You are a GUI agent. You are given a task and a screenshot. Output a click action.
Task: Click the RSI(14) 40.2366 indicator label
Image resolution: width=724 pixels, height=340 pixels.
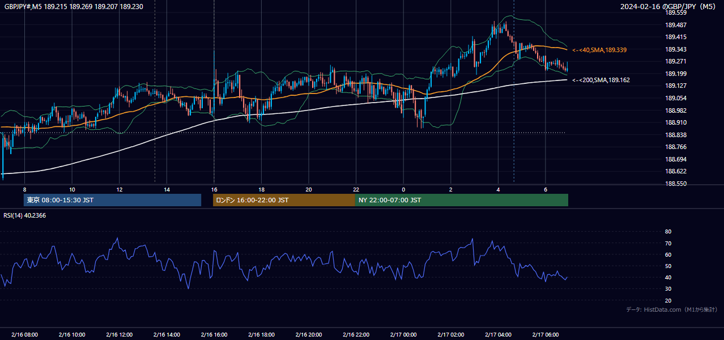pyautogui.click(x=25, y=215)
